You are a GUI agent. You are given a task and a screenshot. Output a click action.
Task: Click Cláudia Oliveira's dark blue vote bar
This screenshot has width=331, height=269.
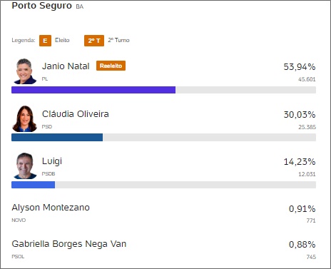click(57, 137)
